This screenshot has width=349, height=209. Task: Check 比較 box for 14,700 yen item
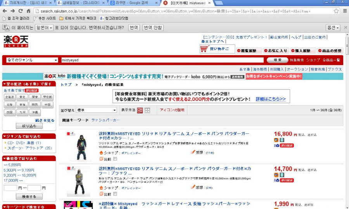115,194
